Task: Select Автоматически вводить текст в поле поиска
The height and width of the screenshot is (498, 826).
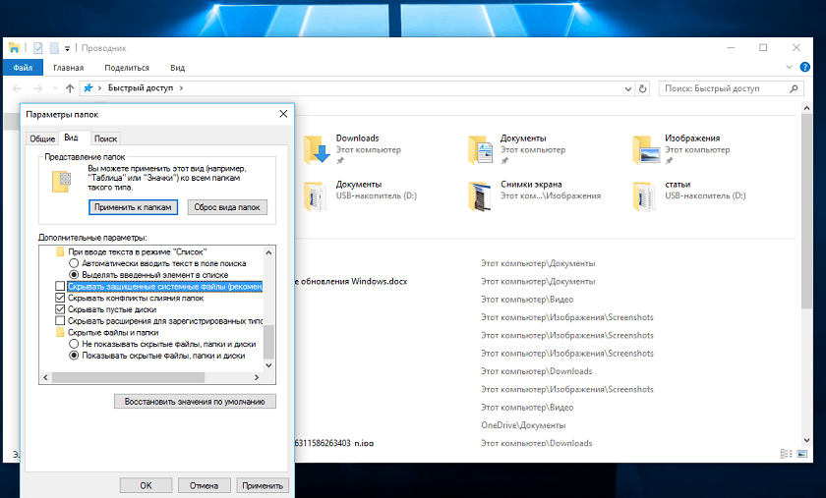Action: pyautogui.click(x=74, y=263)
